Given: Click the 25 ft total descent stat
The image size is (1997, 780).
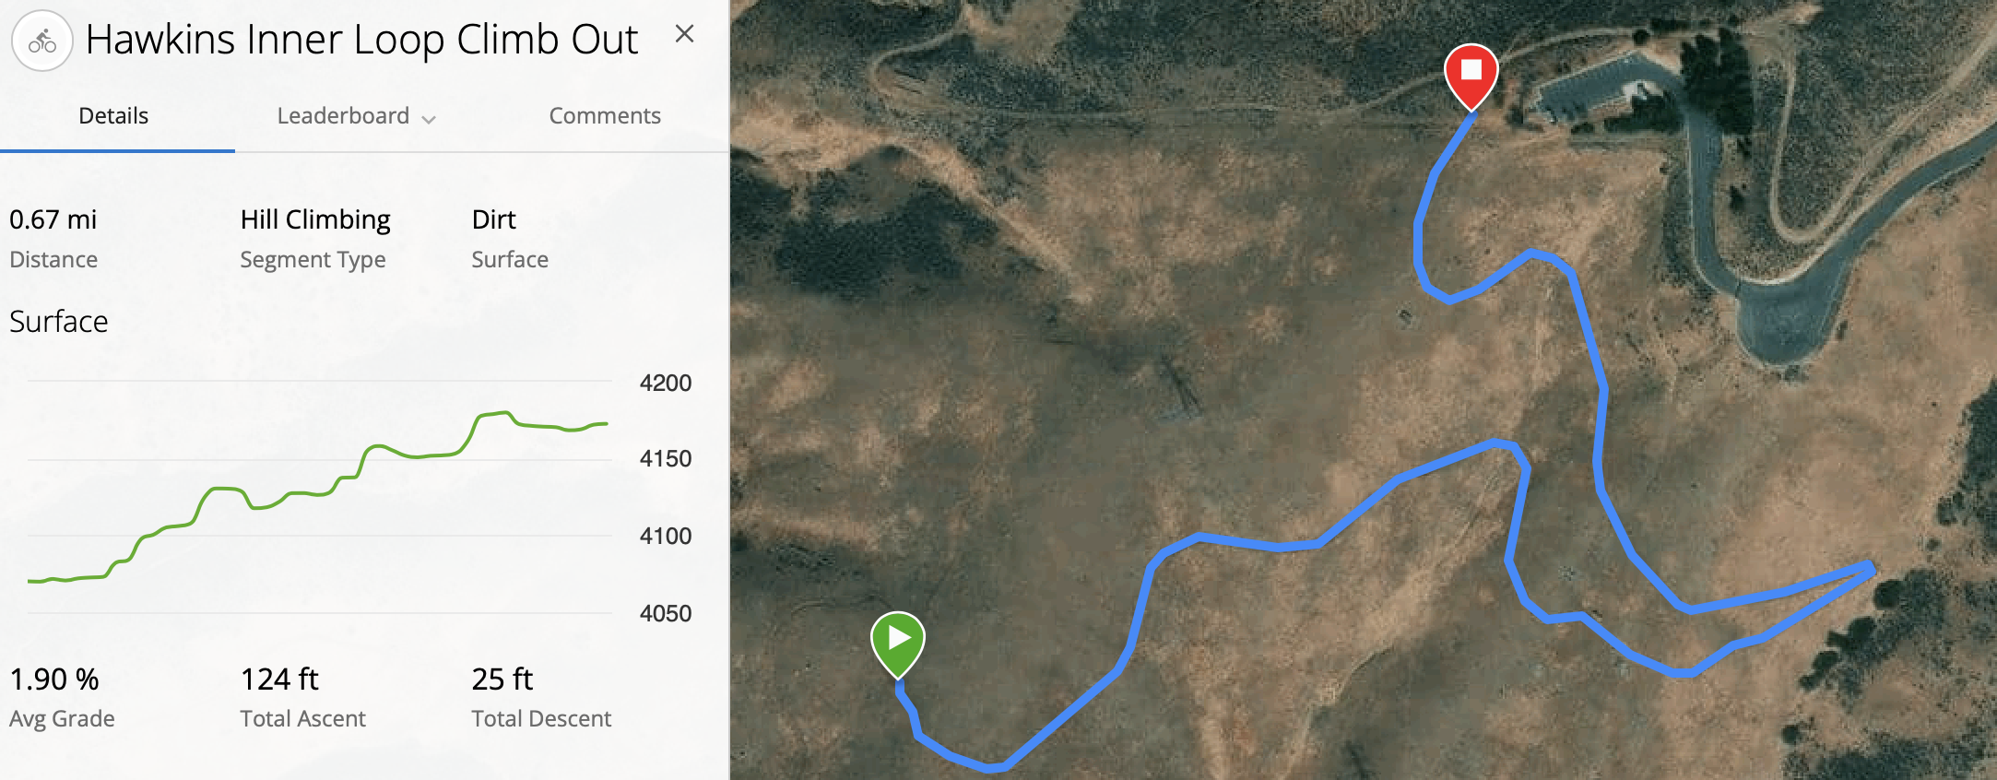Looking at the screenshot, I should point(502,680).
